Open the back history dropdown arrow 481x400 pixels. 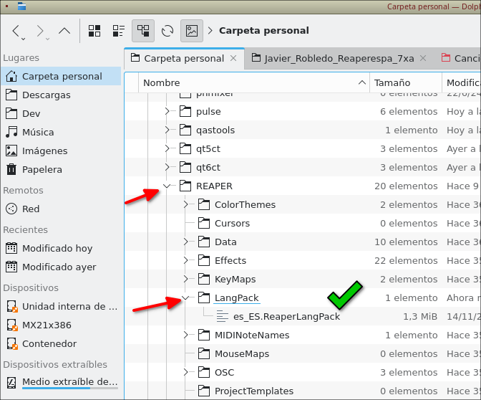24,39
